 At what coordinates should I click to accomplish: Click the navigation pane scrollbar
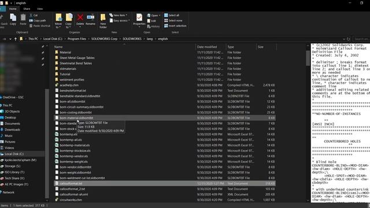47,143
